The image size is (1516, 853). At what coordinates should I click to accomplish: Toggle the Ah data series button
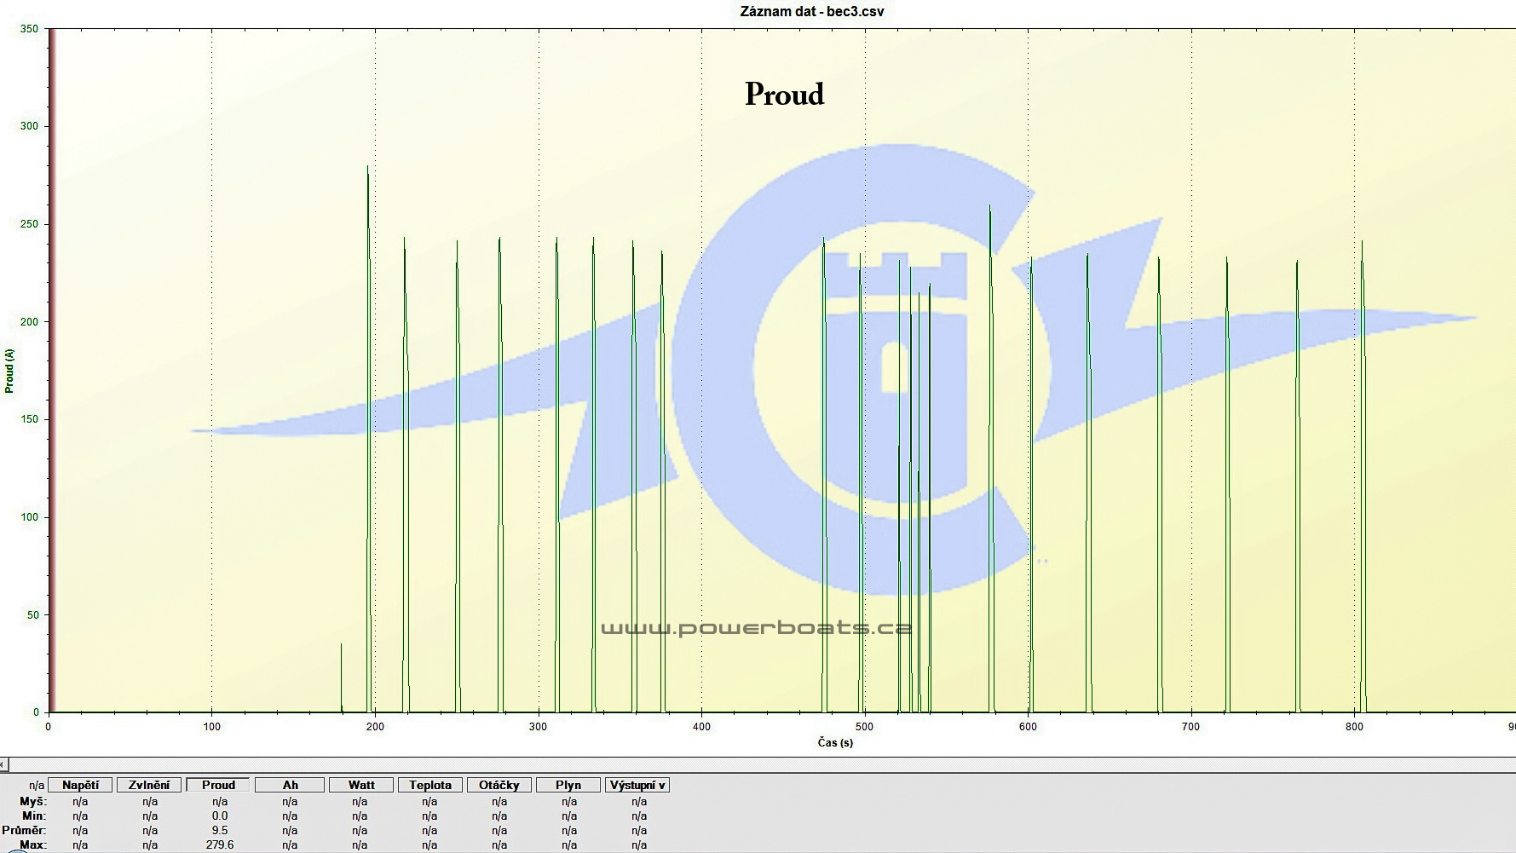[290, 785]
